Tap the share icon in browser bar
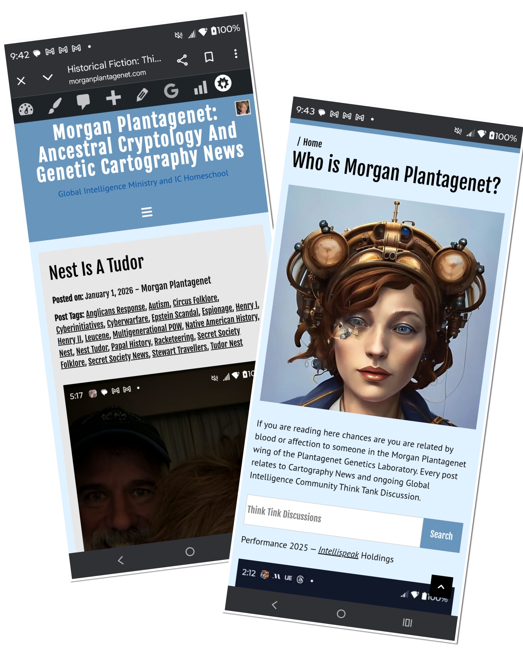The width and height of the screenshot is (523, 654). (x=182, y=60)
